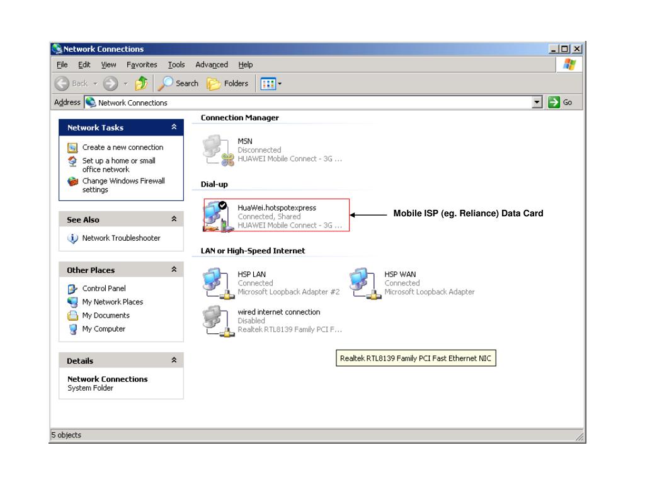Screen dimensions: 645x484
Task: Open the Views dropdown arrow
Action: [280, 84]
